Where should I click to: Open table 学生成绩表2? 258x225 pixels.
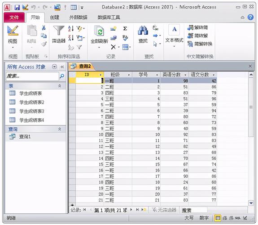pyautogui.click(x=32, y=102)
